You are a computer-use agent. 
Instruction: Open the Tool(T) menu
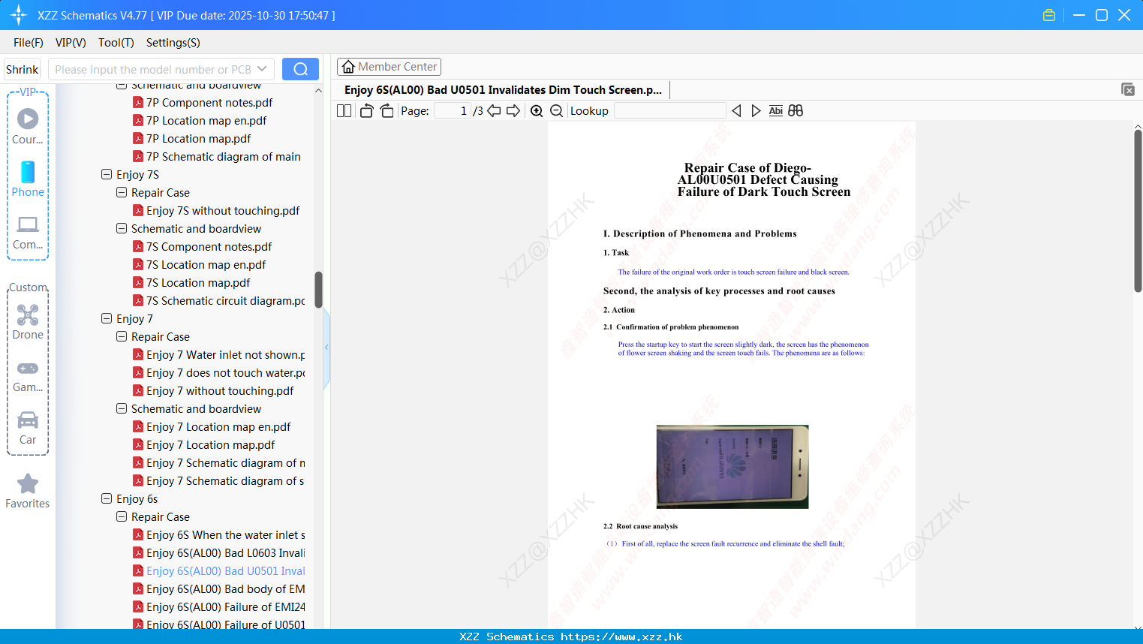coord(116,43)
